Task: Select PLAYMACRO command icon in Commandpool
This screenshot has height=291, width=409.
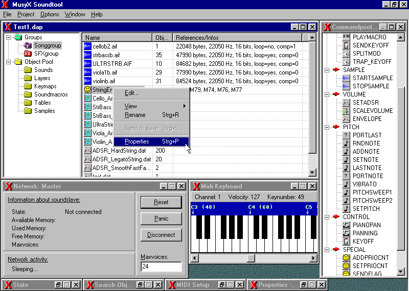Action: [x=346, y=37]
